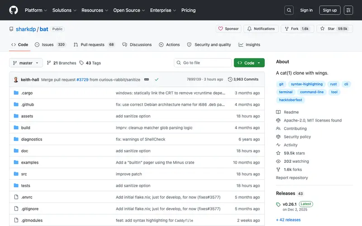This screenshot has height=226, width=362.
Task: Expand commit message ellipsis icon
Action: point(146,80)
